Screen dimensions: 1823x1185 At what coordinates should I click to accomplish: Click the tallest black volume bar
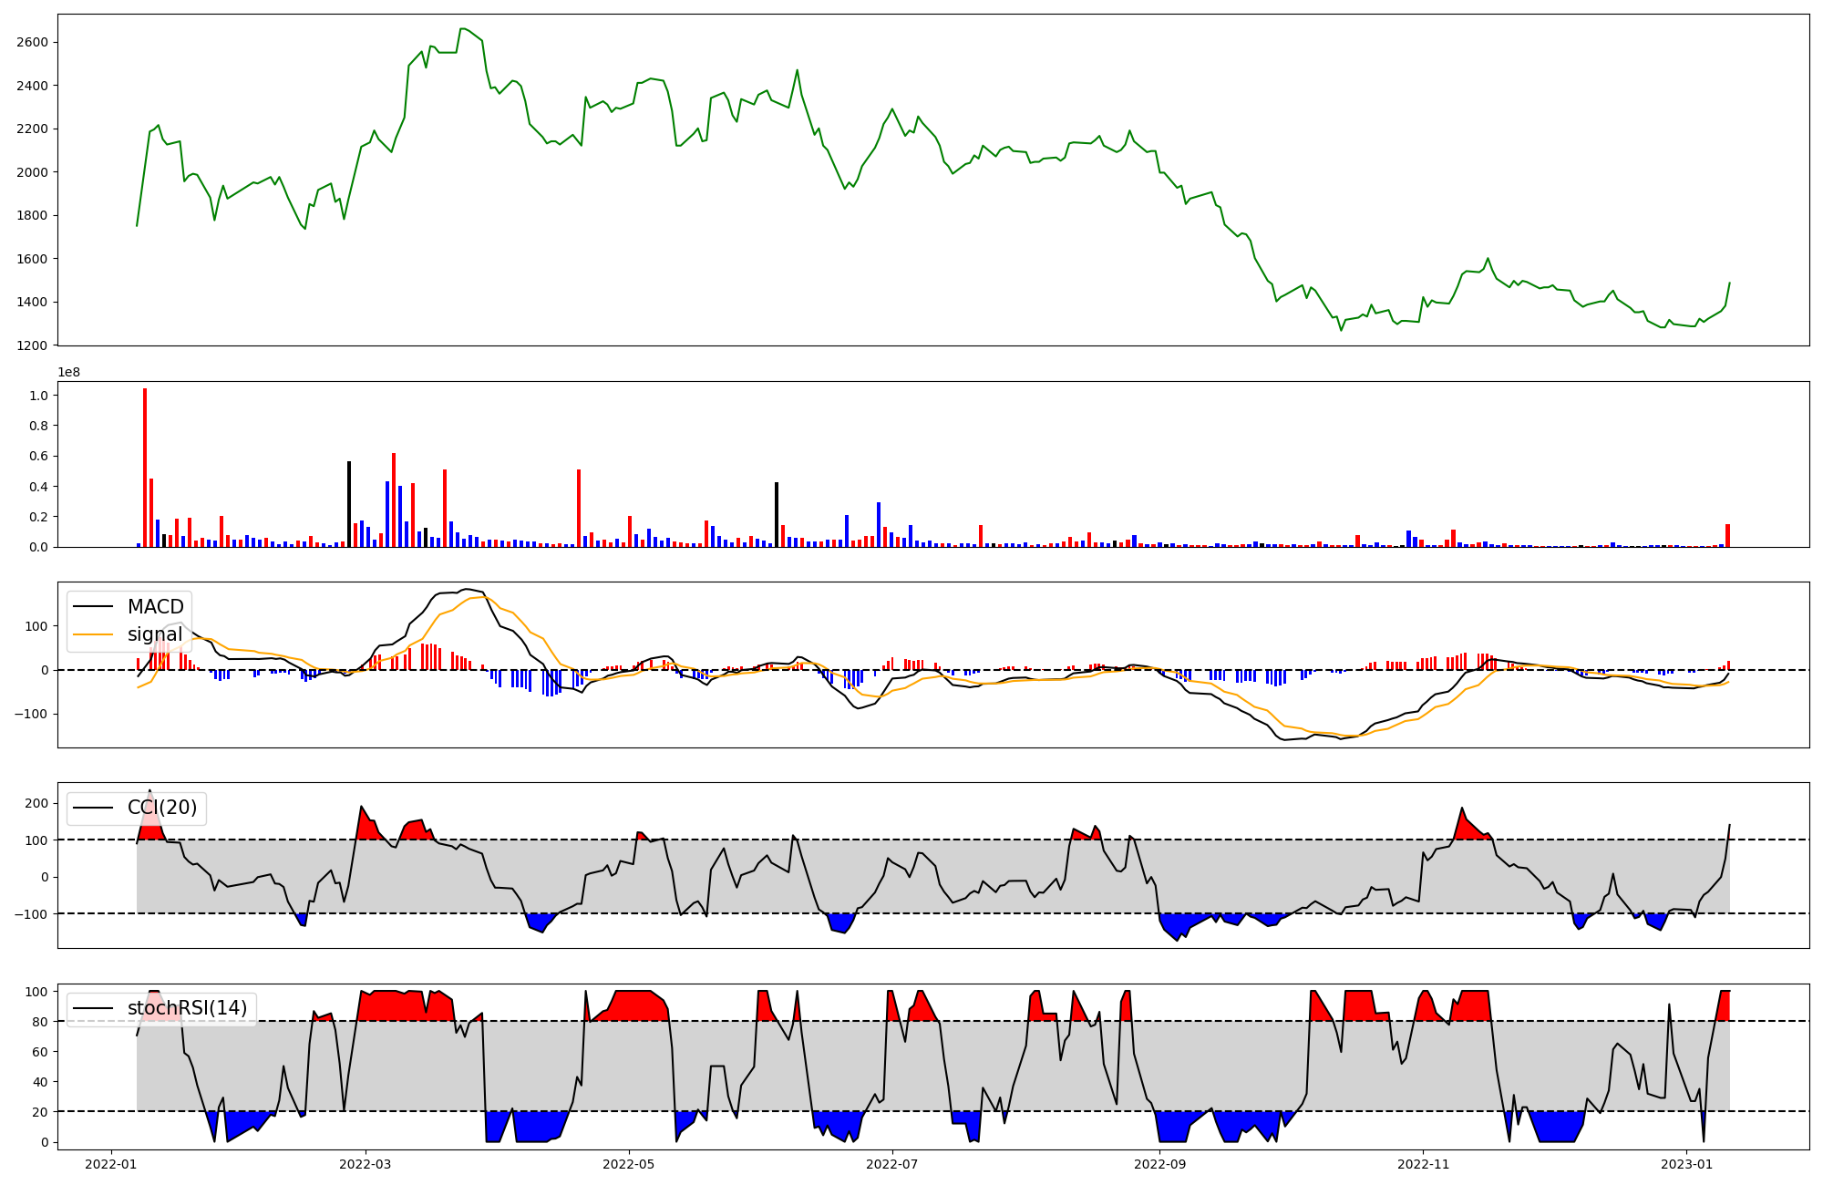(x=348, y=503)
